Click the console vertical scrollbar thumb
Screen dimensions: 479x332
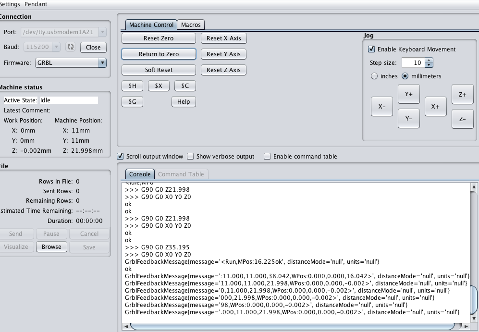(474, 300)
